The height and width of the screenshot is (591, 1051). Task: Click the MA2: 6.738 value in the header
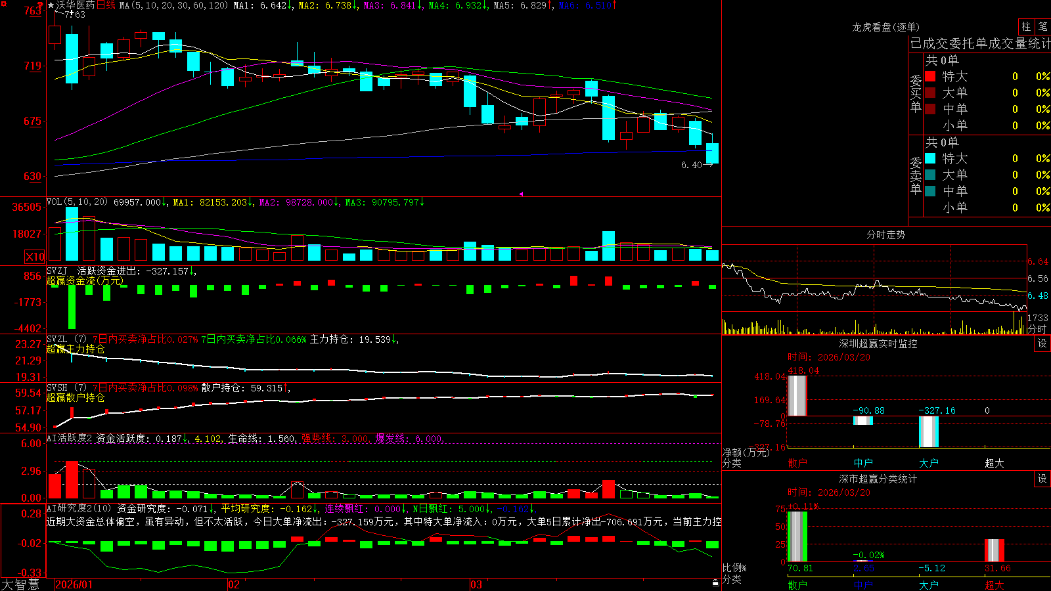[328, 5]
